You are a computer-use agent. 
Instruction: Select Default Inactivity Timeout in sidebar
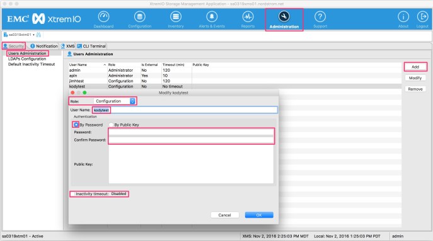point(32,64)
